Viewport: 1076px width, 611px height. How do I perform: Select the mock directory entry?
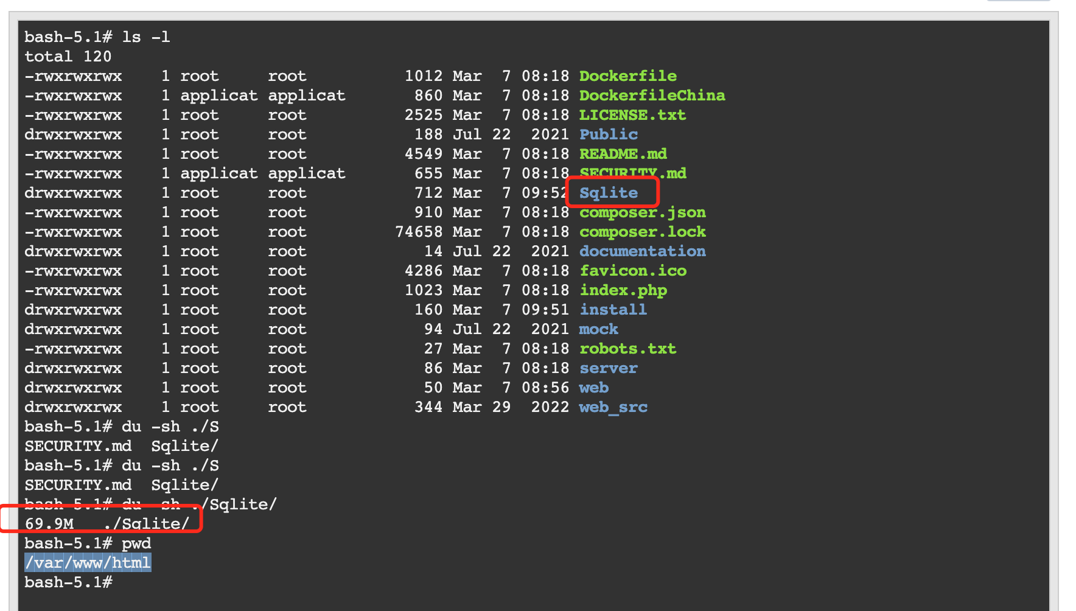pos(598,329)
